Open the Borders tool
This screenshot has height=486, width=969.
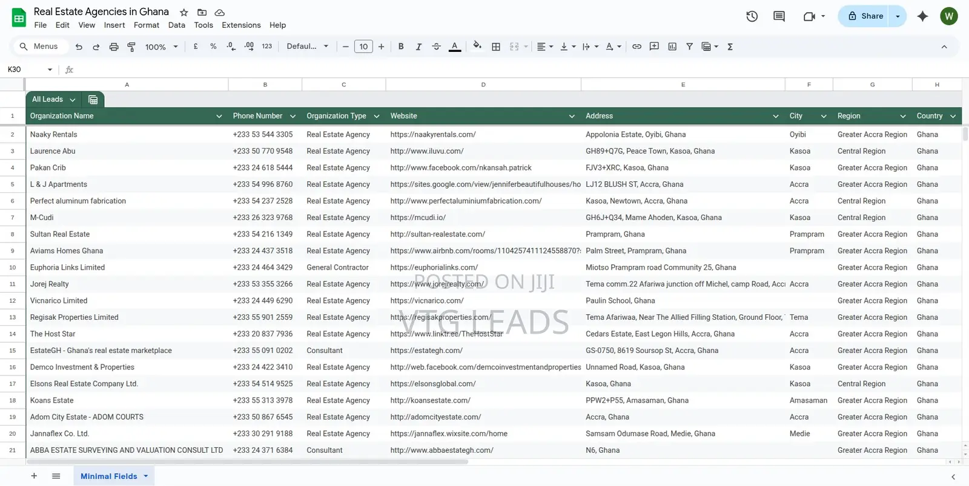[x=496, y=47]
